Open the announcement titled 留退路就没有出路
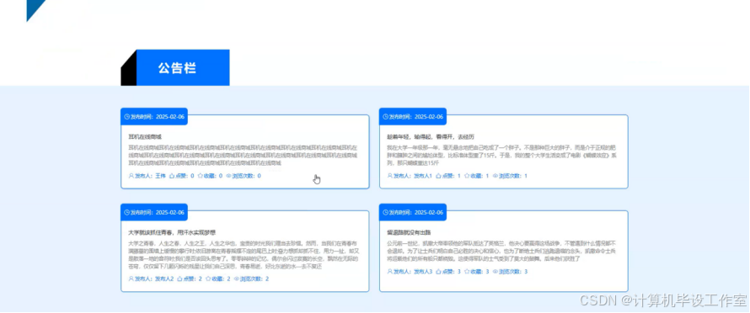Image resolution: width=750 pixels, height=313 pixels. tap(410, 233)
